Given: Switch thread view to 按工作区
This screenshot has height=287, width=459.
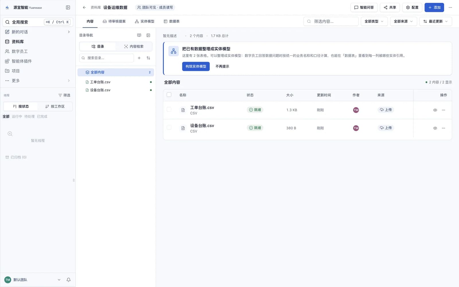Looking at the screenshot, I should [55, 106].
